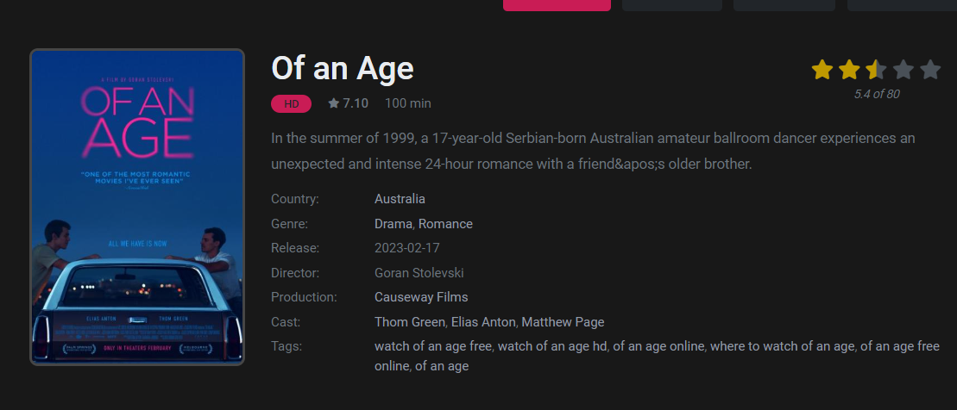957x410 pixels.
Task: Open the 'where to watch of an age' tag
Action: click(x=783, y=346)
